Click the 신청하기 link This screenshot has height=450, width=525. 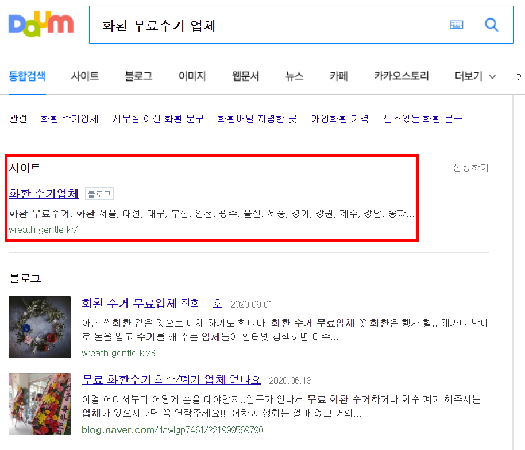pyautogui.click(x=471, y=167)
